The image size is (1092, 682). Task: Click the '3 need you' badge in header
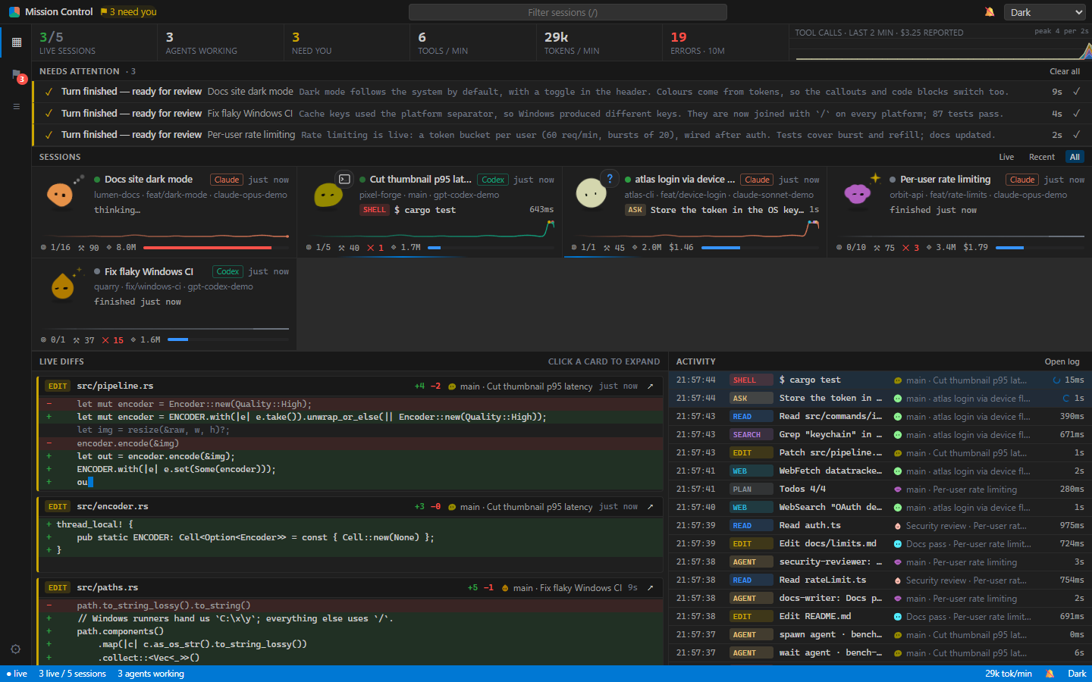[129, 12]
